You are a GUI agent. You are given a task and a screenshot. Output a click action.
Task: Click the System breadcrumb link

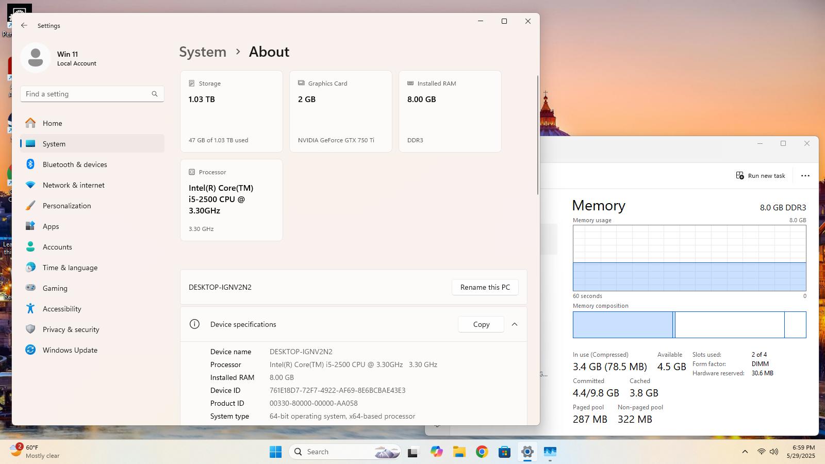[203, 52]
